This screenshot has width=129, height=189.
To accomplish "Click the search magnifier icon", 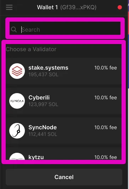I will tap(14, 29).
